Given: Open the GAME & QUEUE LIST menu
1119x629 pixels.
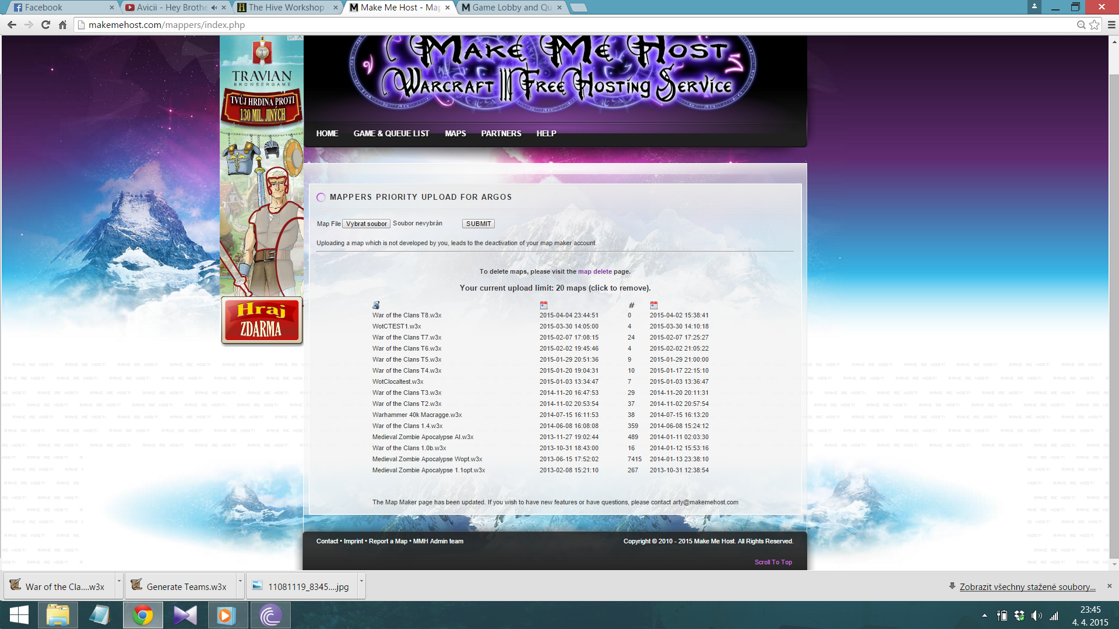Looking at the screenshot, I should (391, 133).
